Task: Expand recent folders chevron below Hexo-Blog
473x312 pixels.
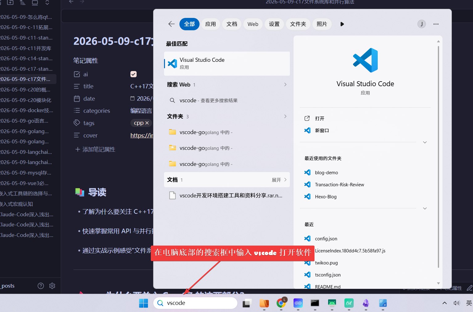Action: [x=425, y=208]
